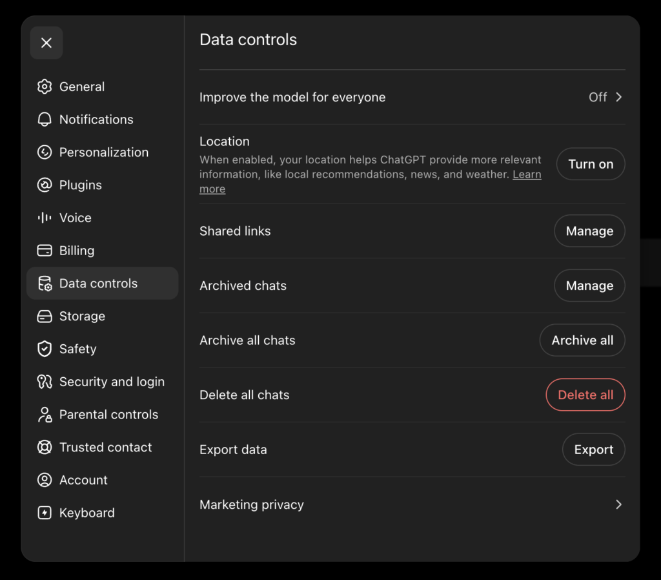
Task: Go to Plugins settings
Action: tap(103, 185)
